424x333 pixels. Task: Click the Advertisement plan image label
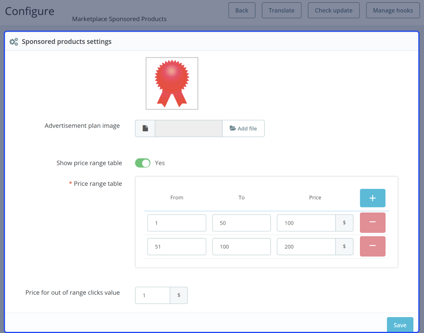click(82, 126)
